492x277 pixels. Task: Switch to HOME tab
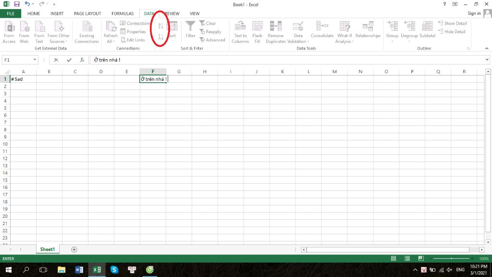point(34,13)
